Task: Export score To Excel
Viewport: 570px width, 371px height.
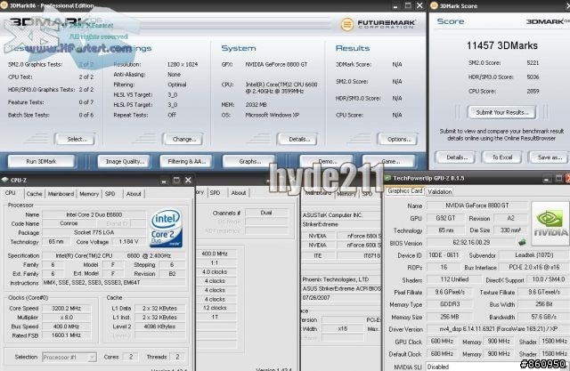Action: coord(502,157)
